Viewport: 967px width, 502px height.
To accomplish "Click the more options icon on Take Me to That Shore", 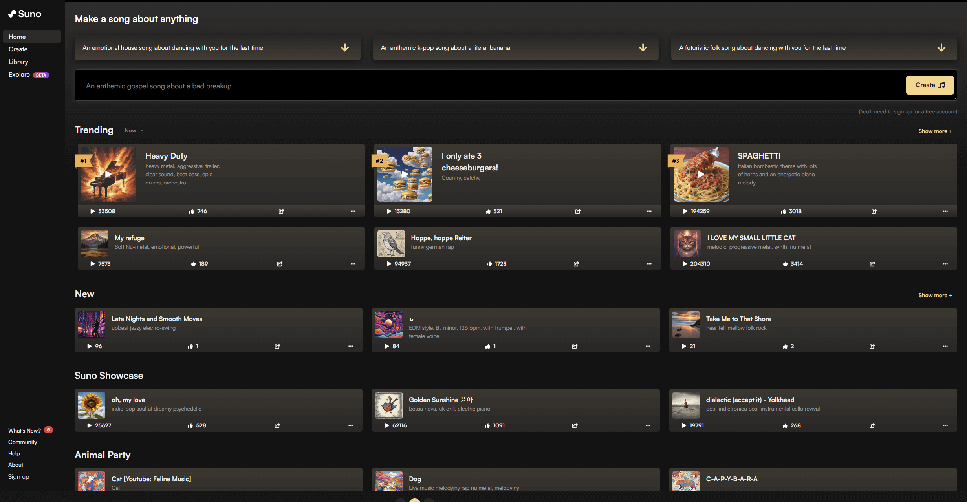I will click(x=945, y=346).
